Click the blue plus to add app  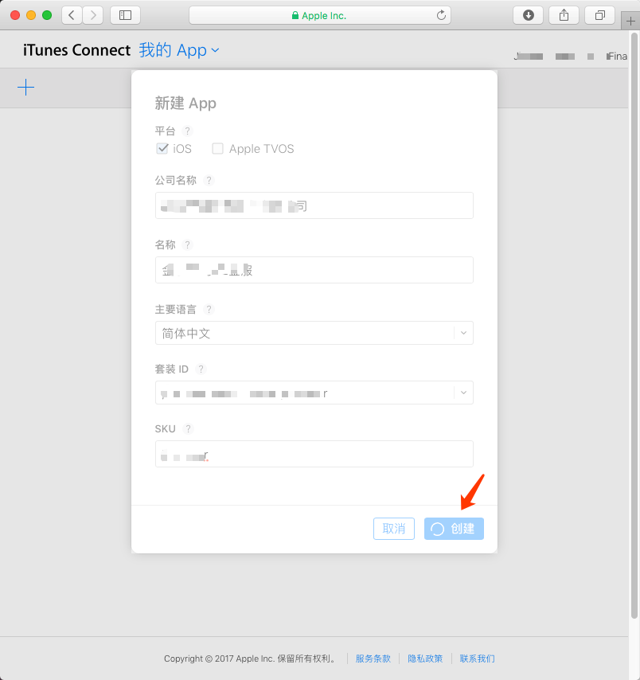[x=26, y=87]
